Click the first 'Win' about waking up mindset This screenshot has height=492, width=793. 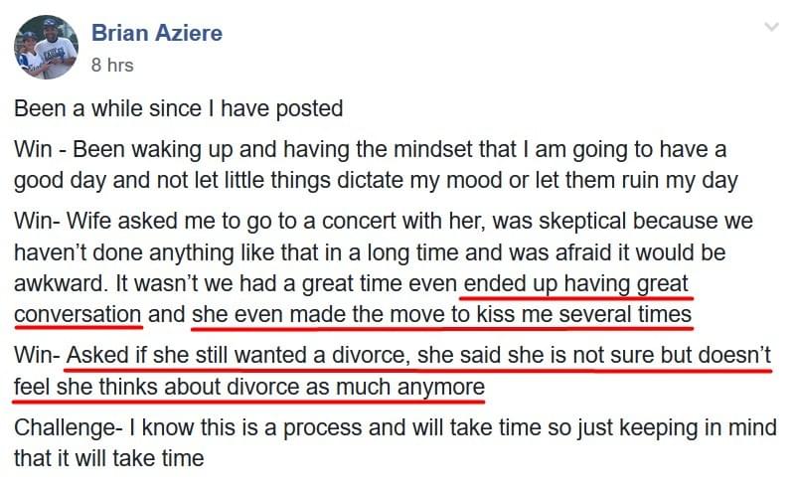pos(33,150)
